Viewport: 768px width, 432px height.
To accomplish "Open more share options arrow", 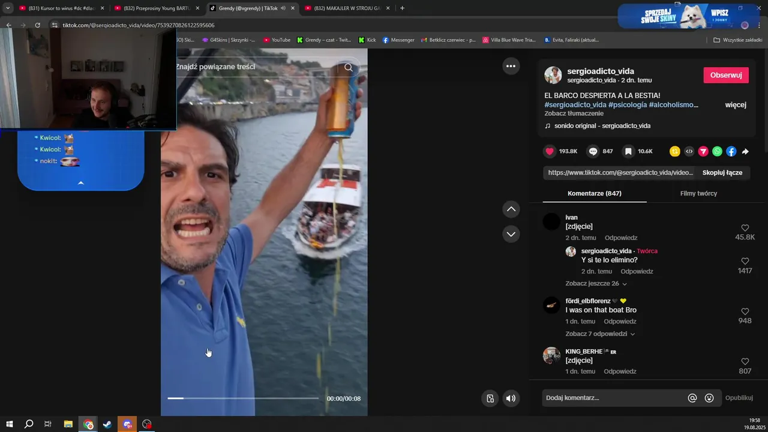I will 745,152.
